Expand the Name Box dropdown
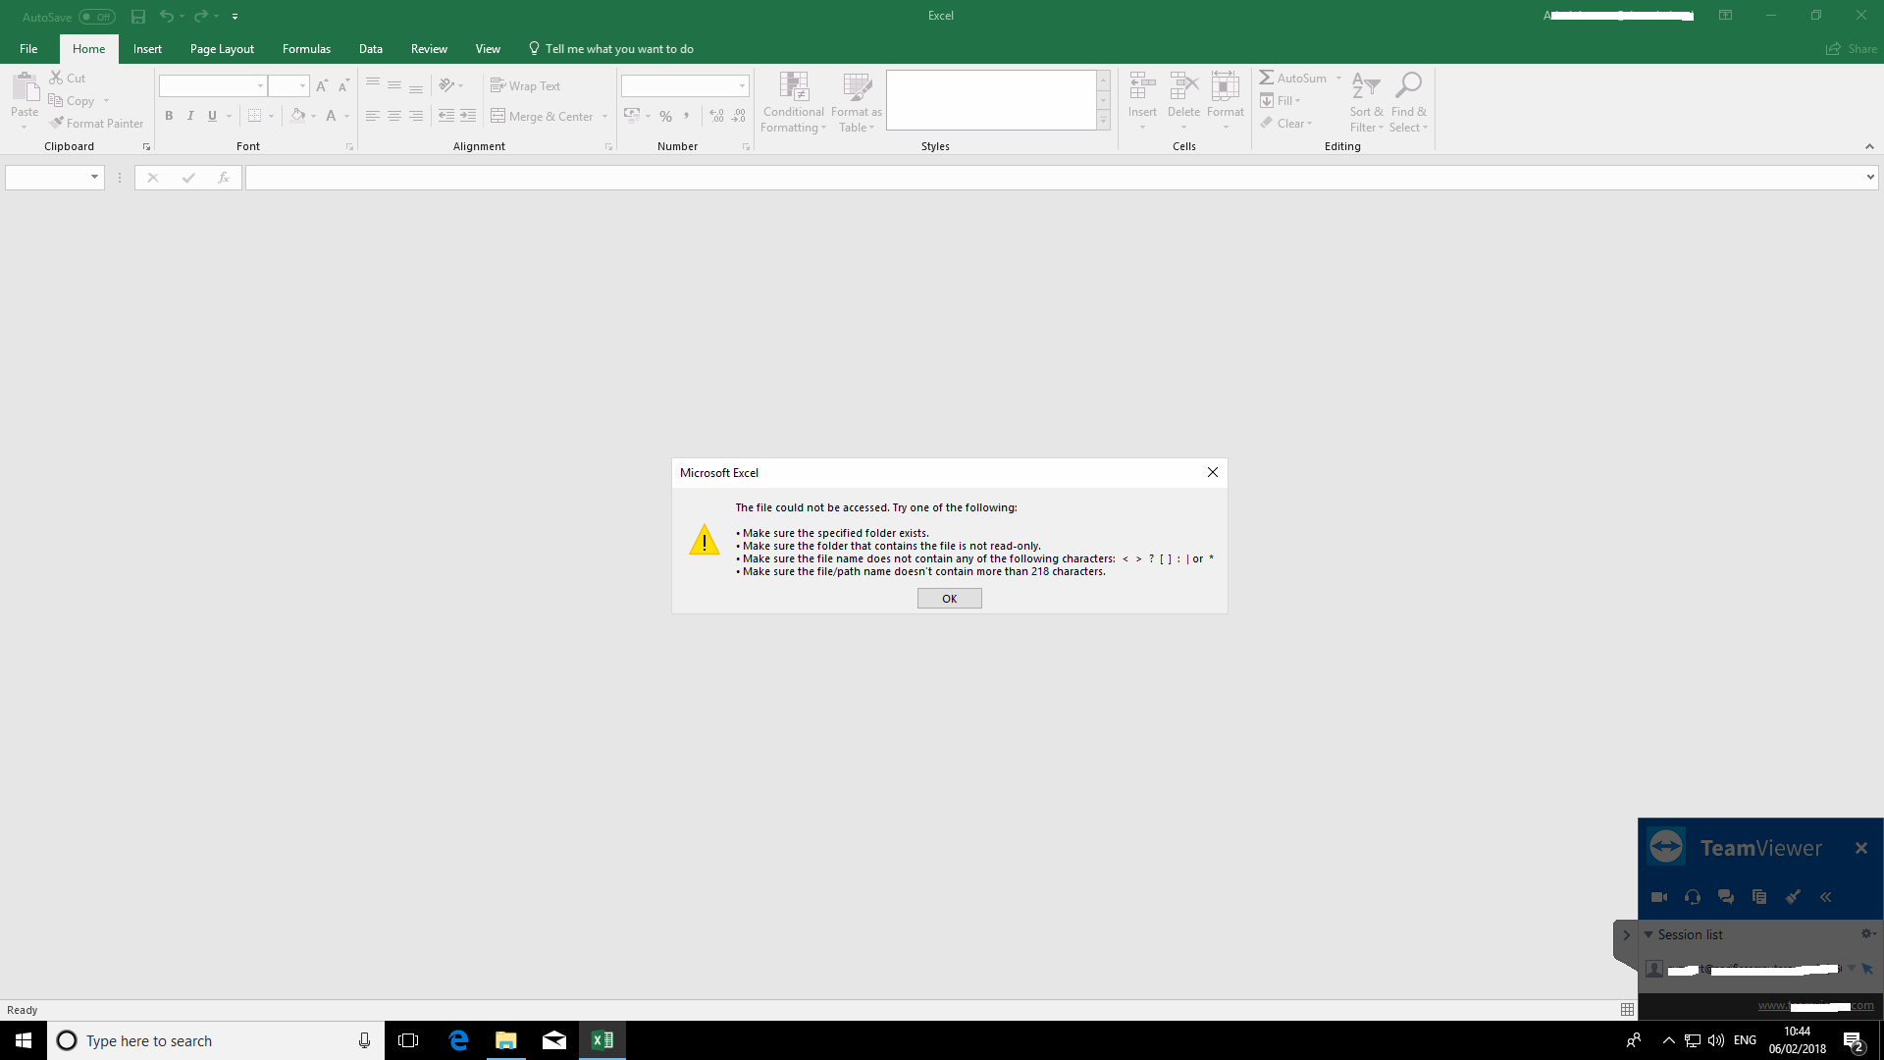Screen dimensions: 1884x1060 94,178
